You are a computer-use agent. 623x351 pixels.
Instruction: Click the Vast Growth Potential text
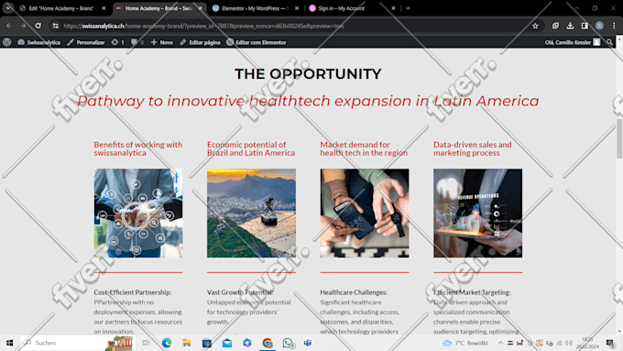pyautogui.click(x=240, y=292)
